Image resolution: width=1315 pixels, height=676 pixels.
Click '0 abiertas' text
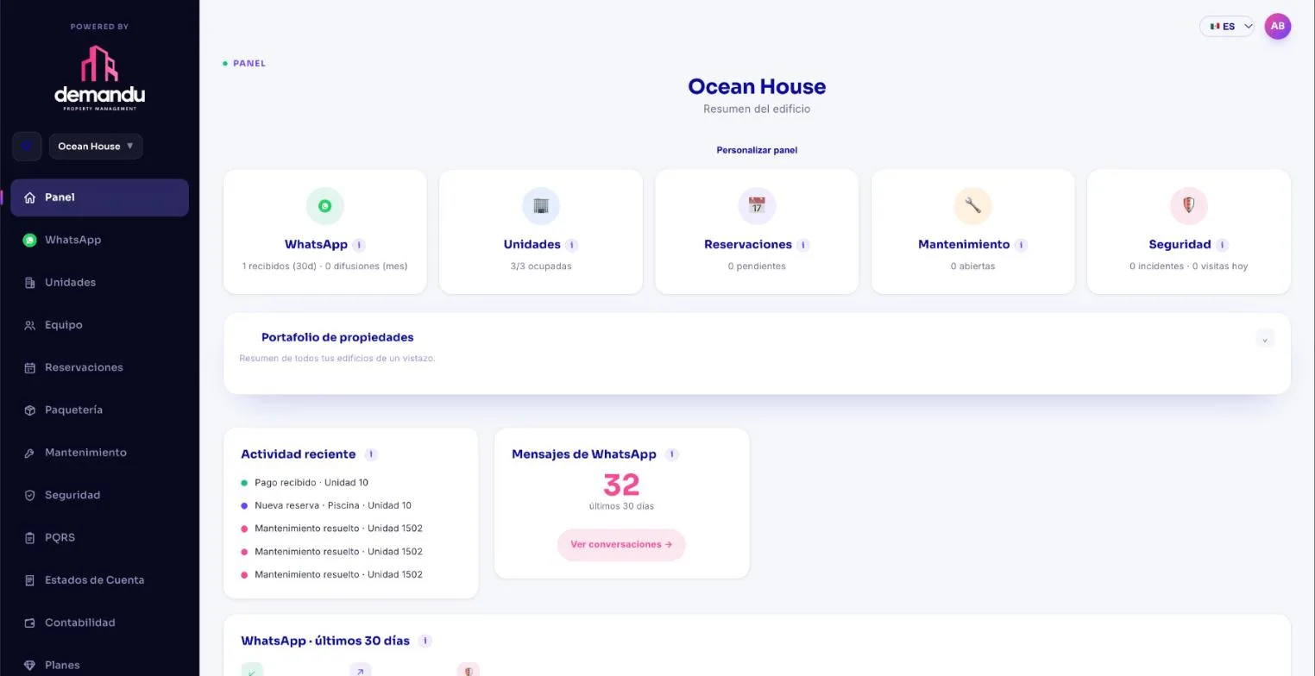pyautogui.click(x=972, y=266)
